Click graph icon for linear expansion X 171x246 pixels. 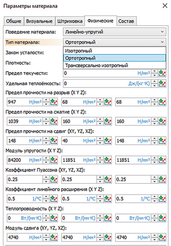click(54, 199)
